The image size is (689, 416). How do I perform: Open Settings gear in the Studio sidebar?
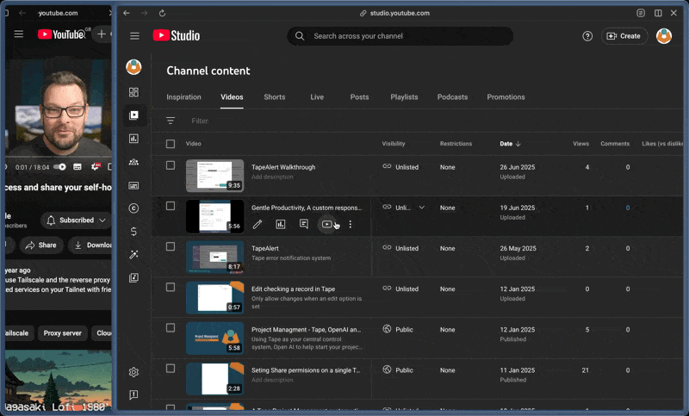pyautogui.click(x=133, y=372)
